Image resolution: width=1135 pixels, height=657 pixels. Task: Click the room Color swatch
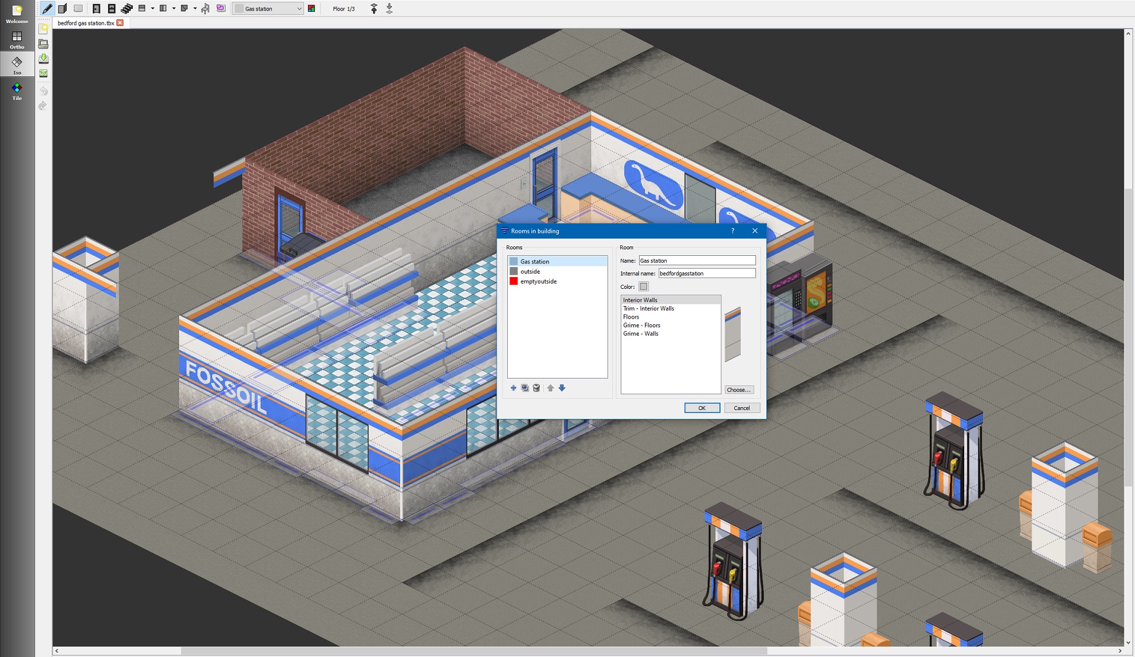pos(644,287)
